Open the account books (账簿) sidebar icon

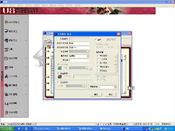point(6,67)
